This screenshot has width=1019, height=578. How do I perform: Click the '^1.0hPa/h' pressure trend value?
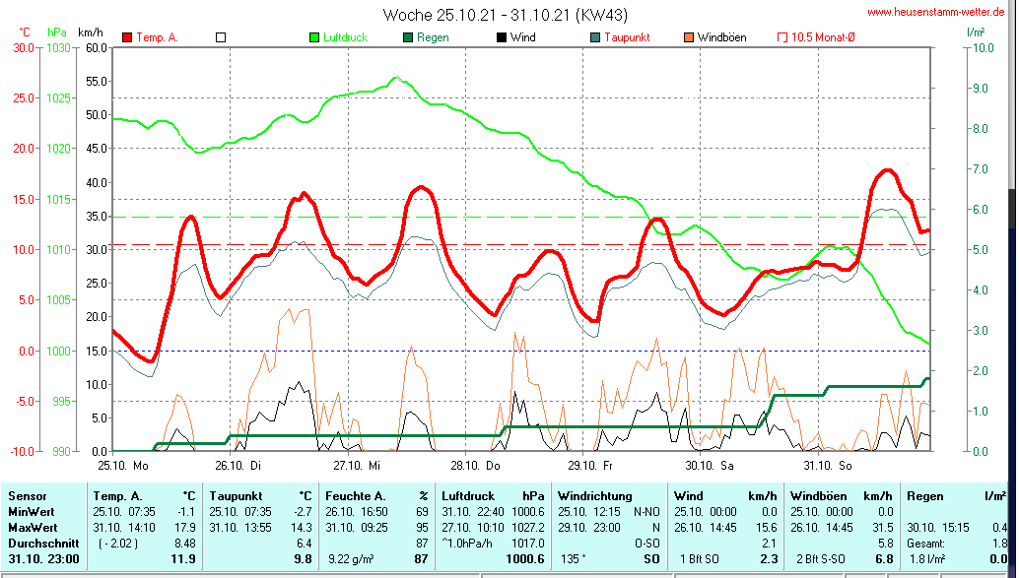pyautogui.click(x=466, y=543)
